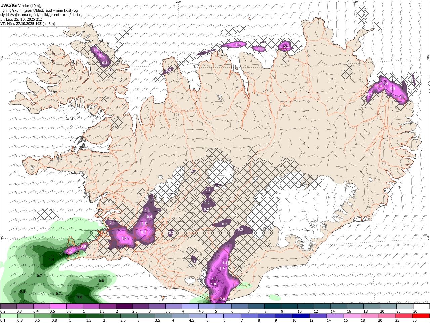The width and height of the screenshot is (430, 323).
Task: Pick the bright red bottom-row swatch above 30
Action: pos(421,316)
